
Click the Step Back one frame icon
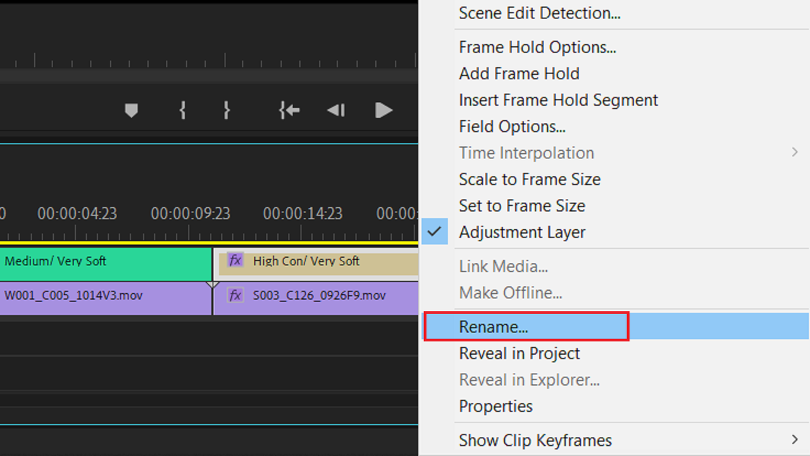(x=335, y=111)
